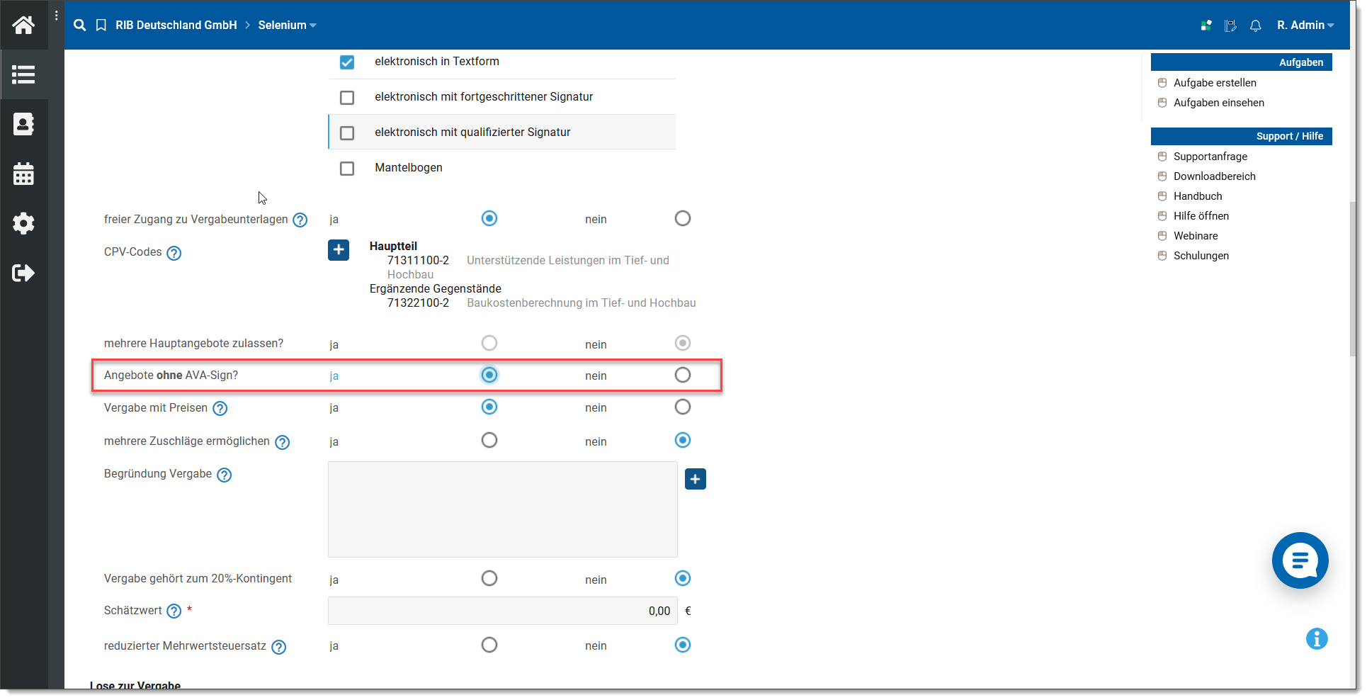Image resolution: width=1367 pixels, height=700 pixels.
Task: Click the Support / Hilfe panel header
Action: tap(1241, 136)
